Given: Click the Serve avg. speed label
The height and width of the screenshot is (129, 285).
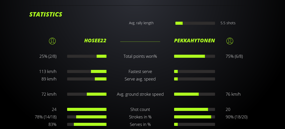Looking at the screenshot, I should pyautogui.click(x=140, y=79).
